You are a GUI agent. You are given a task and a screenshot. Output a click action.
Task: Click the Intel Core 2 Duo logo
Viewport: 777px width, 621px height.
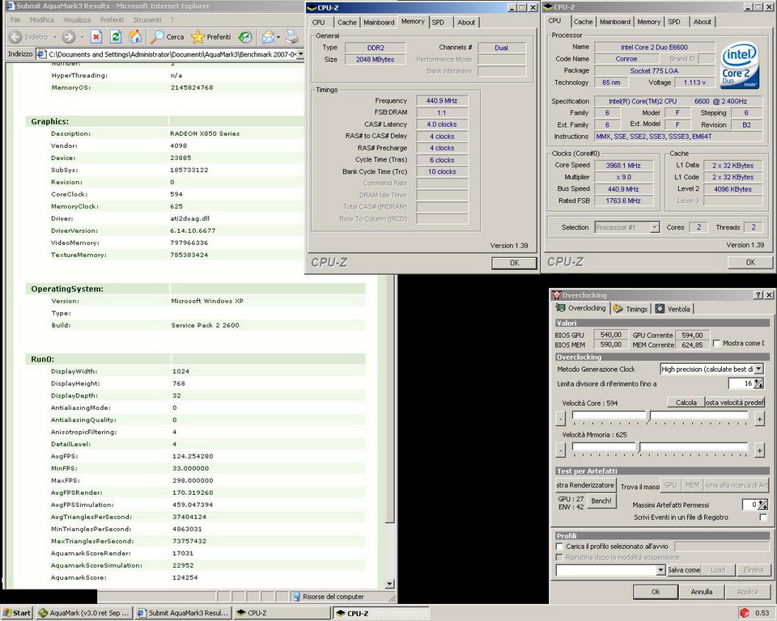pos(739,65)
